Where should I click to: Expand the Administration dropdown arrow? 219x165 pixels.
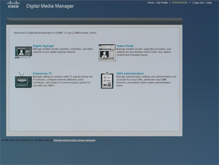(190, 3)
